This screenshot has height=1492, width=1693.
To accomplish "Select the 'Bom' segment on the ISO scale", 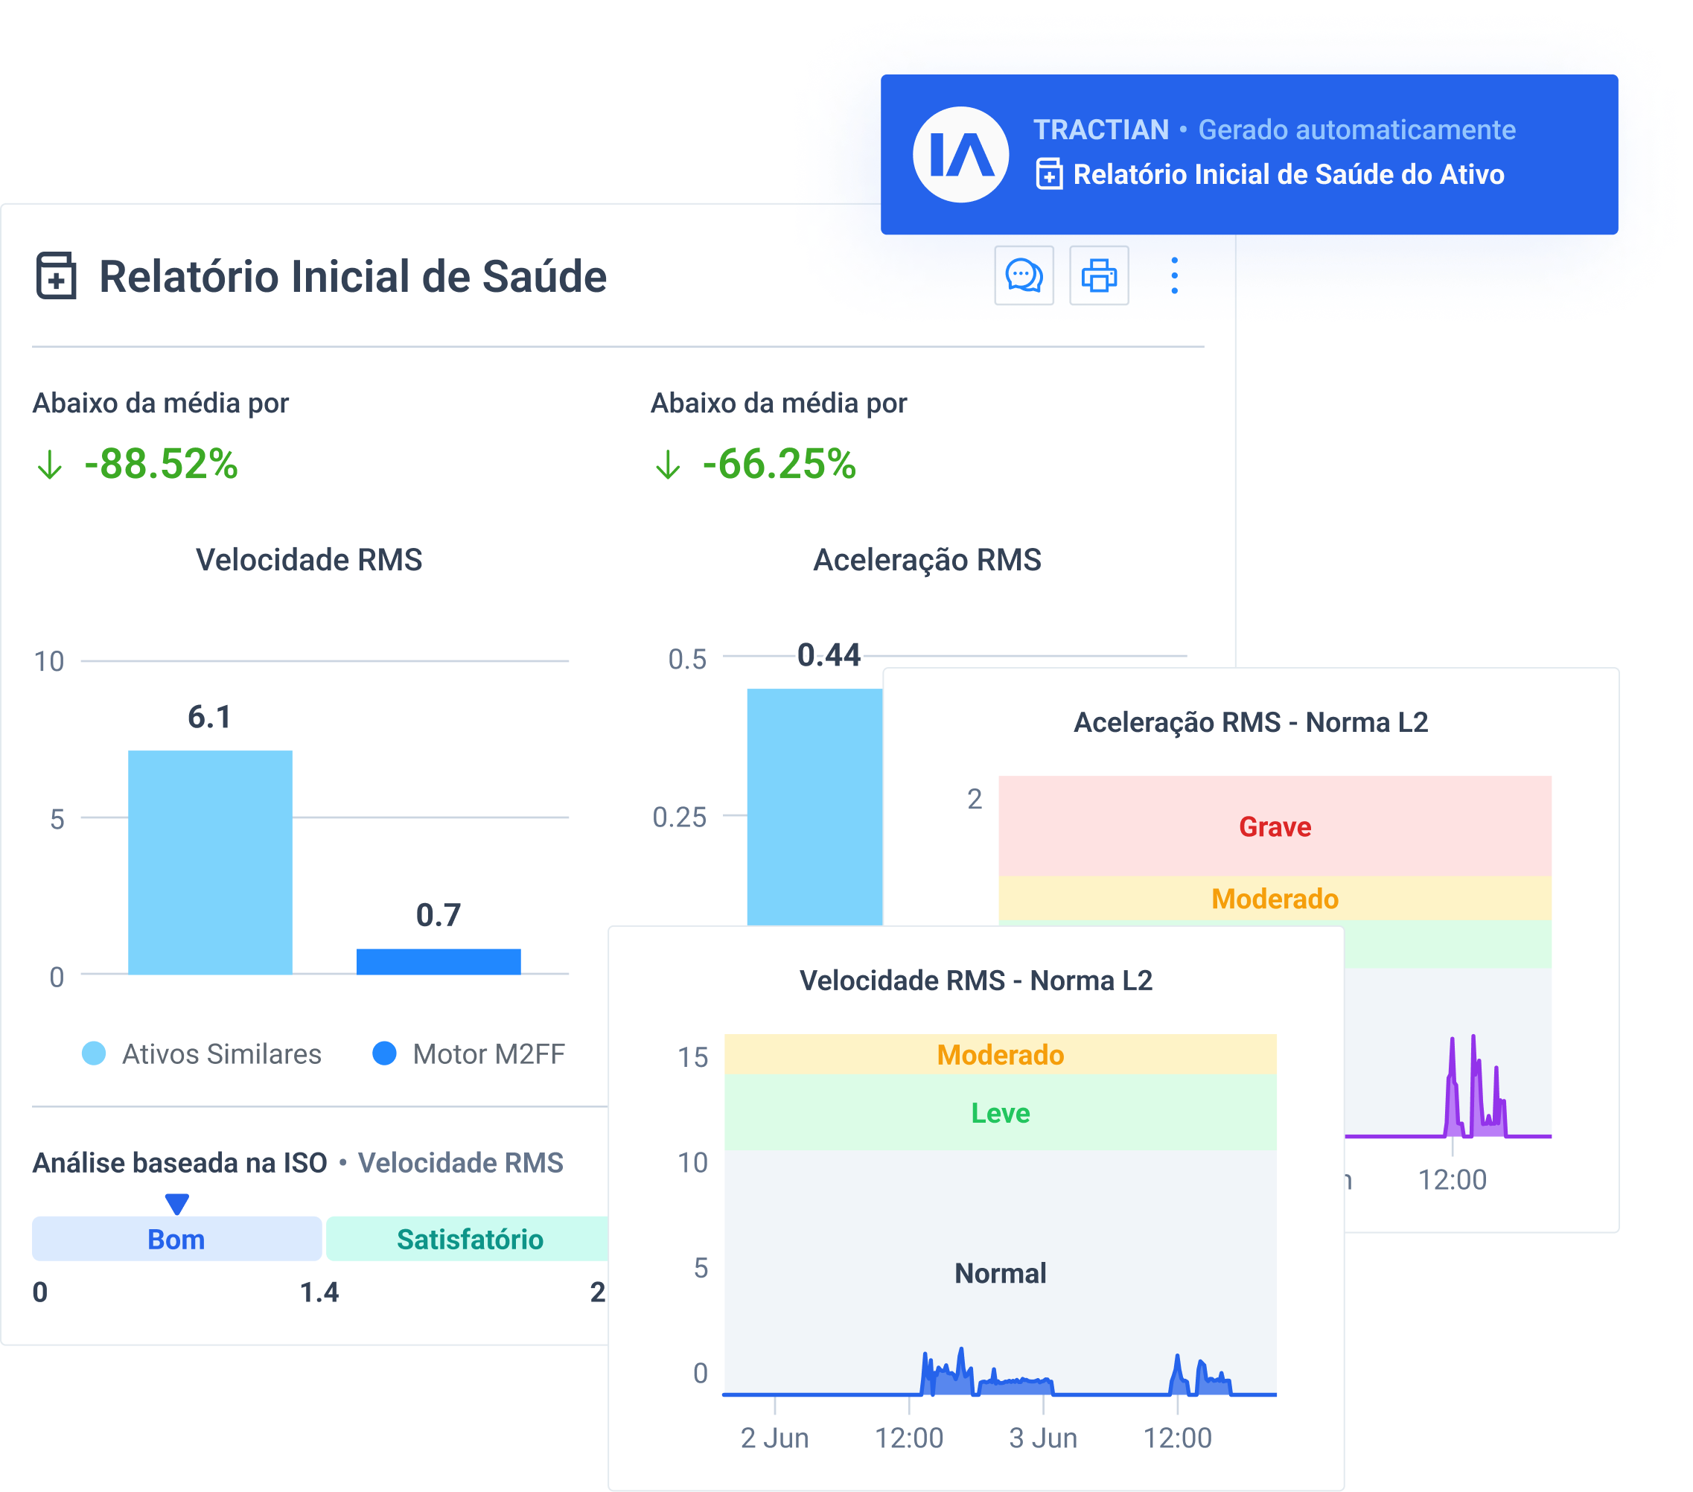I will point(176,1240).
